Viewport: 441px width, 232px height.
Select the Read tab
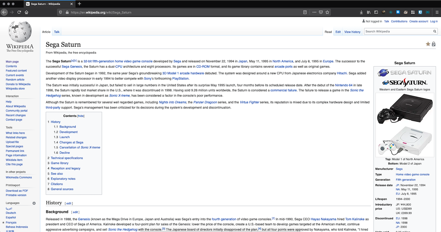[x=328, y=32]
